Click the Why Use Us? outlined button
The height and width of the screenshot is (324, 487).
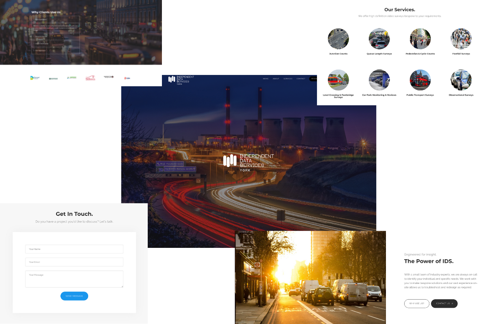416,303
